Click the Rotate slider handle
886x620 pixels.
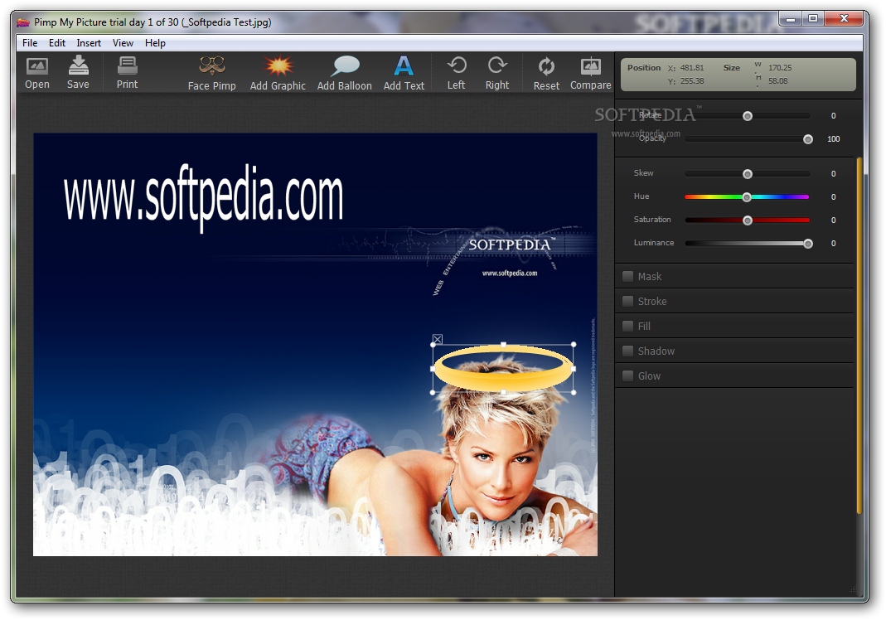(748, 116)
